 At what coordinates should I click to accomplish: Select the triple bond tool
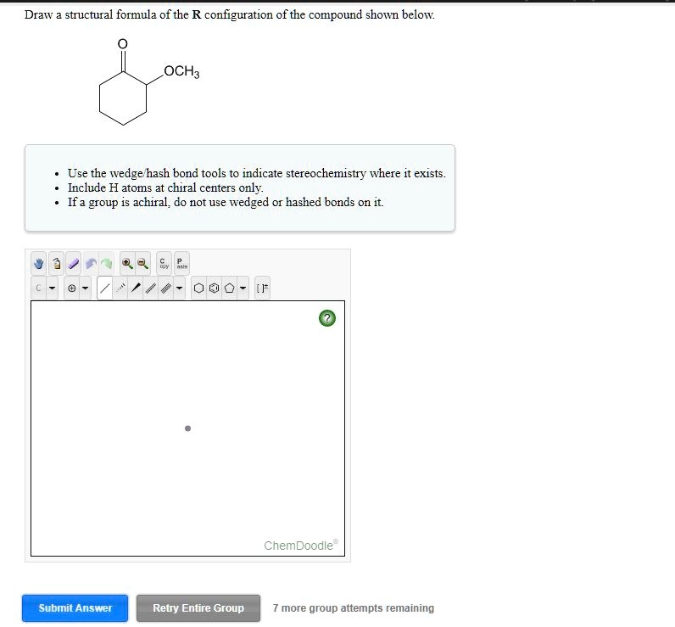[x=165, y=288]
